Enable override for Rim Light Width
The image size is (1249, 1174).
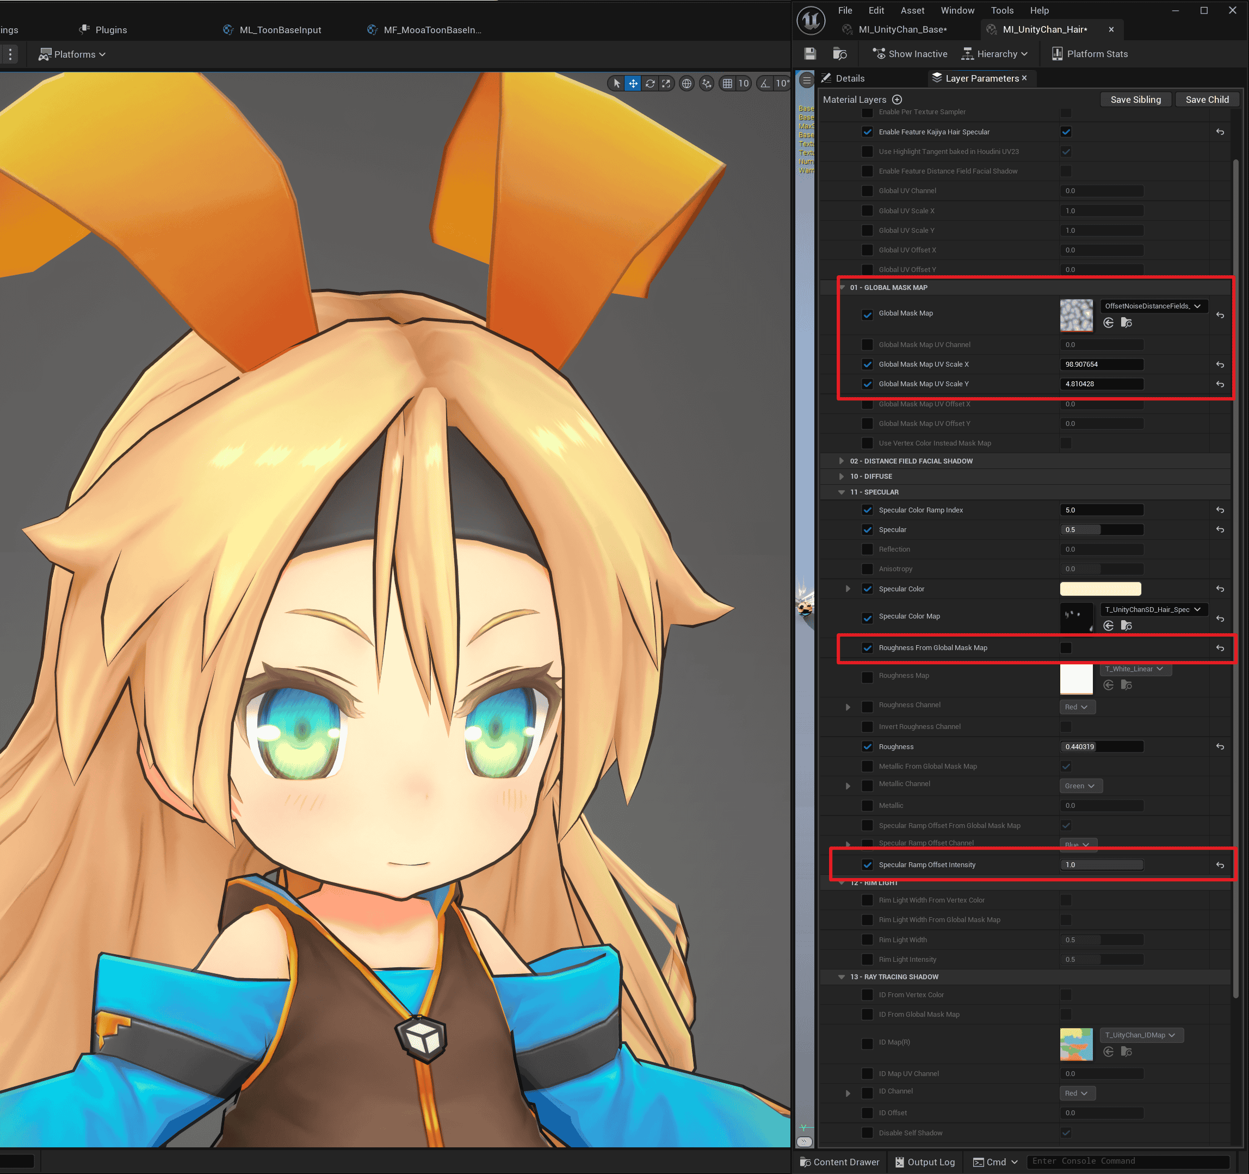867,940
